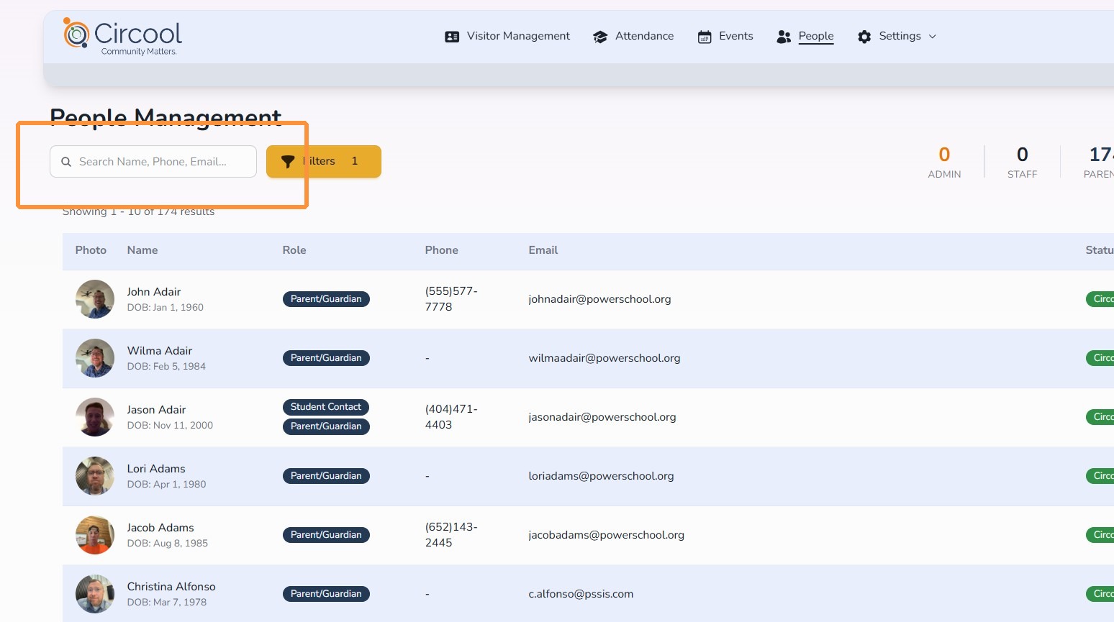Click John Adair's green status badge
This screenshot has width=1114, height=622.
tap(1100, 299)
